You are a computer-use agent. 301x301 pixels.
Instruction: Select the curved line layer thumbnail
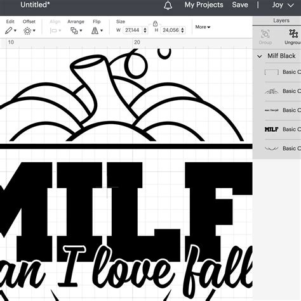click(x=272, y=148)
